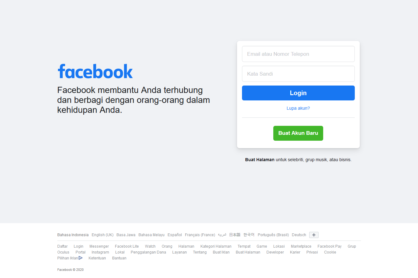The width and height of the screenshot is (418, 278).
Task: Open the Cookie footer link
Action: 330,252
